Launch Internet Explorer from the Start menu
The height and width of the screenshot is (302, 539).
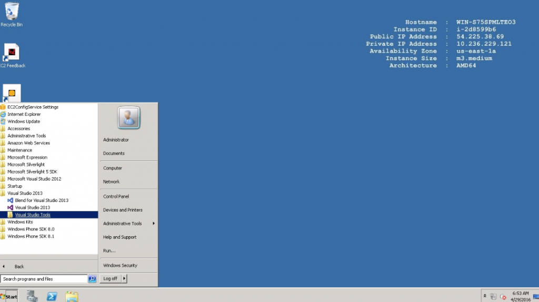[x=24, y=114]
